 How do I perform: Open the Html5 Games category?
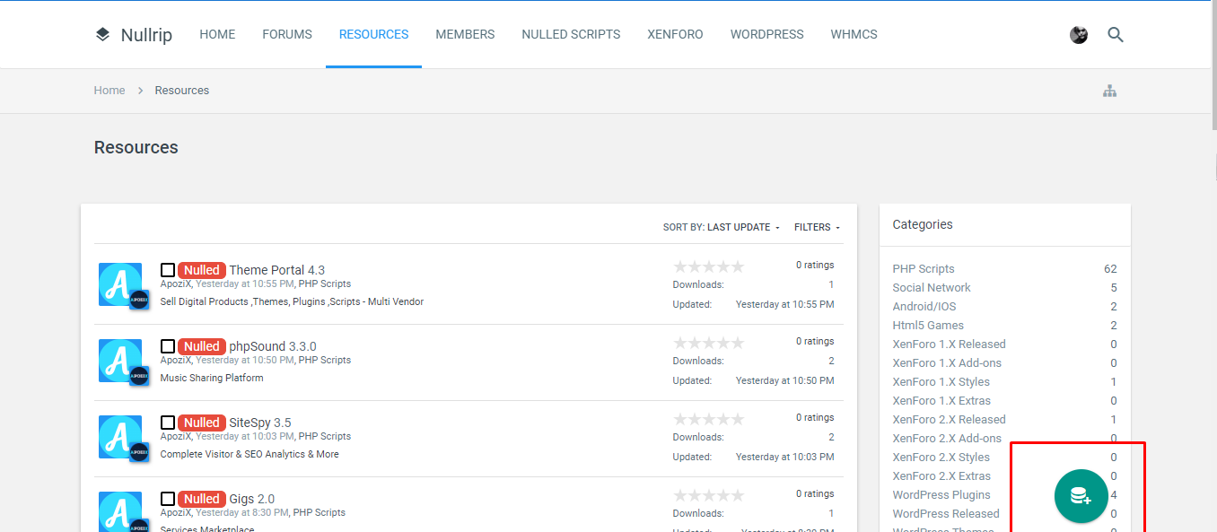(928, 326)
